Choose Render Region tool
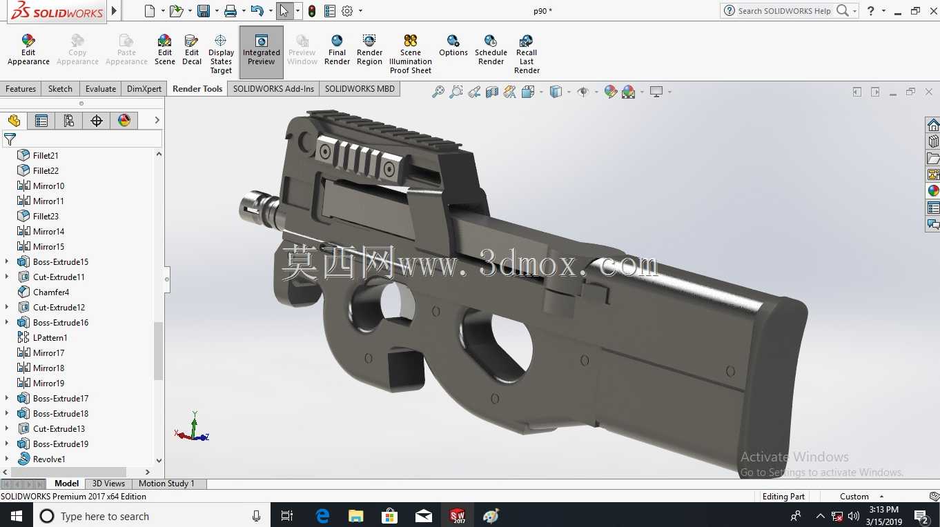 369,50
